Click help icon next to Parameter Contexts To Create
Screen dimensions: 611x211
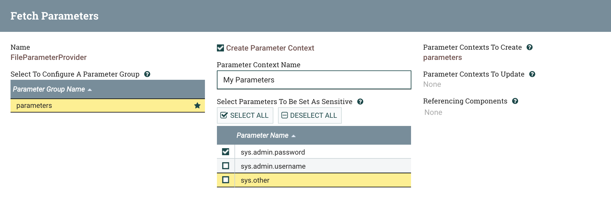click(x=529, y=47)
